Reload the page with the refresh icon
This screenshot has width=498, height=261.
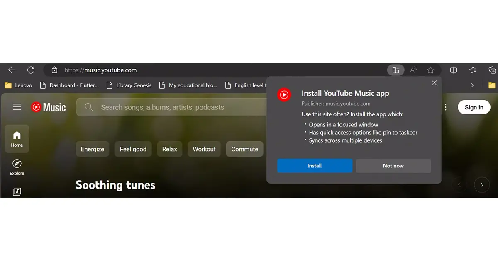(31, 70)
